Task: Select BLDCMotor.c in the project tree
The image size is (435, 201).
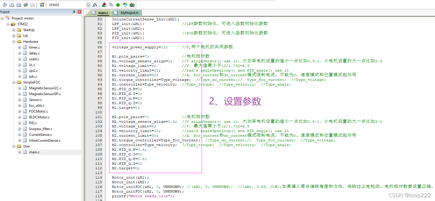Action: 39,117
